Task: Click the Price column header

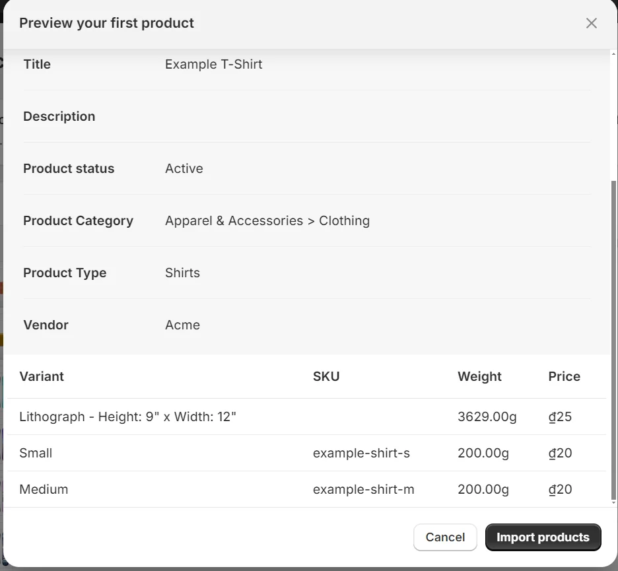Action: pos(564,376)
